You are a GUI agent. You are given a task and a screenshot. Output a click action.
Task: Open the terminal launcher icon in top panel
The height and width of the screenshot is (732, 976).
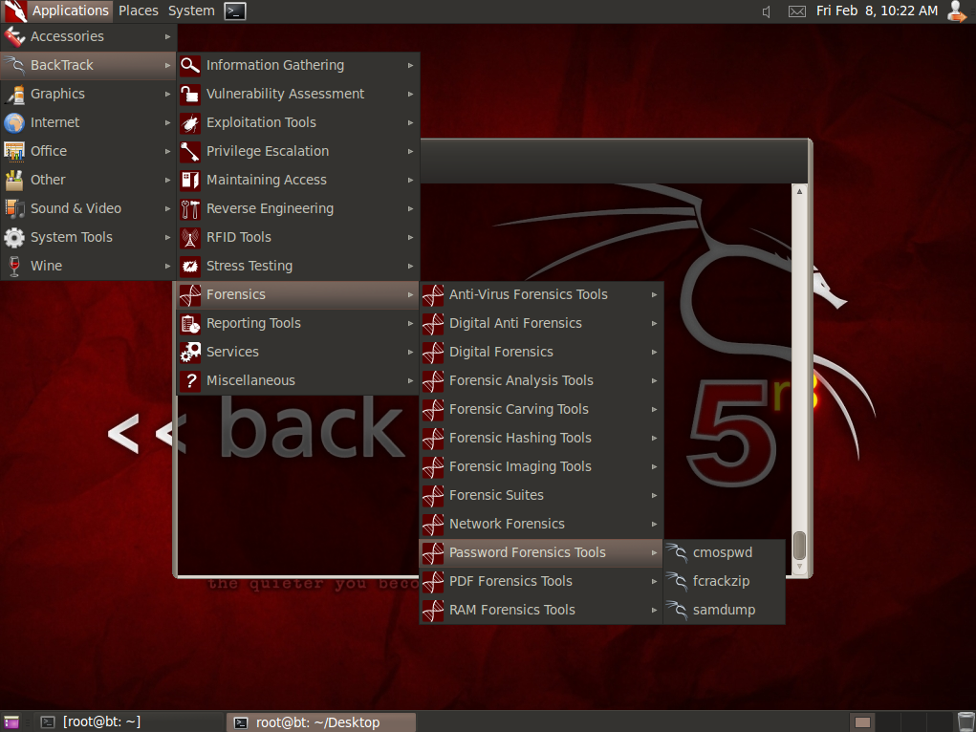click(234, 11)
